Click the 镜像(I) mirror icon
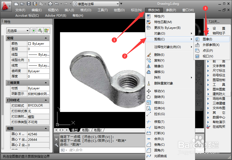Screen dimensions: 232x160 pyautogui.click(x=149, y=66)
